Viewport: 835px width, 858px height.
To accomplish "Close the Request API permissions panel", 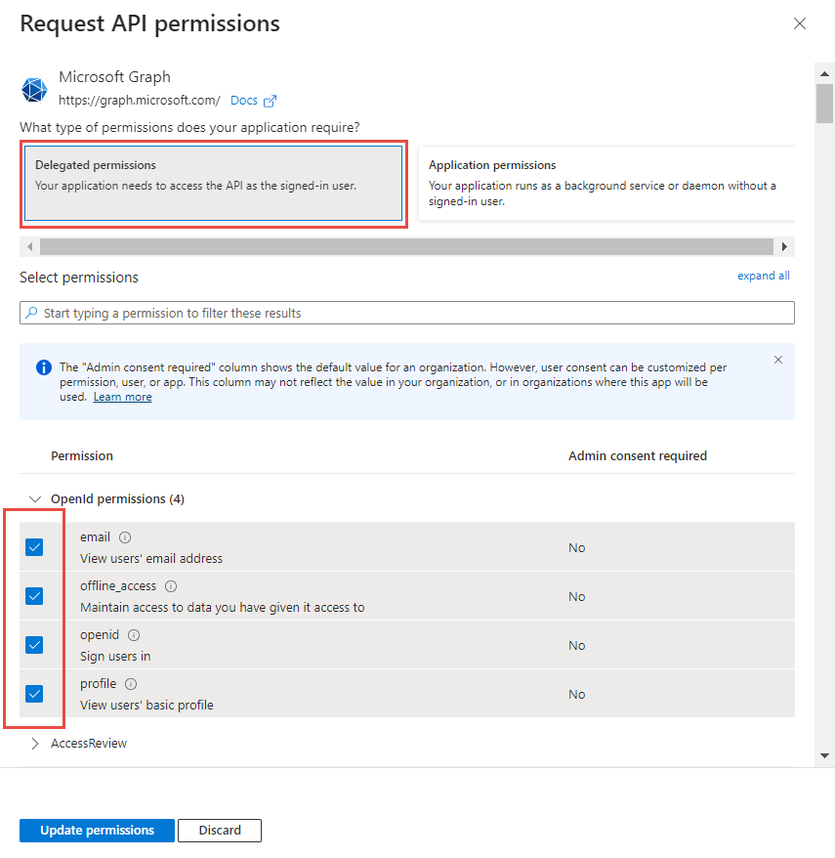I will coord(800,23).
